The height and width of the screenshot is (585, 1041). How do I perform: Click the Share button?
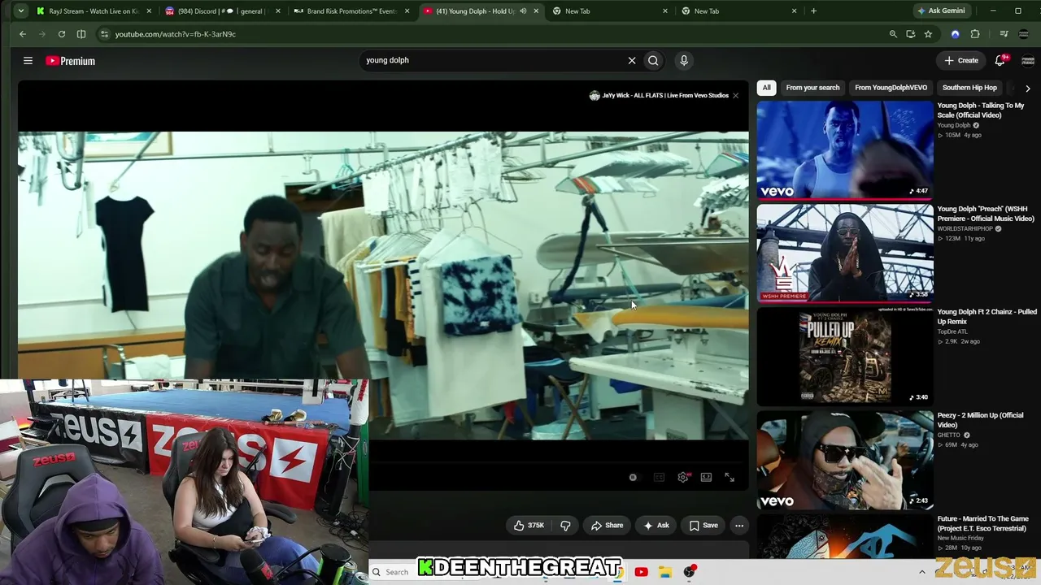pyautogui.click(x=607, y=526)
